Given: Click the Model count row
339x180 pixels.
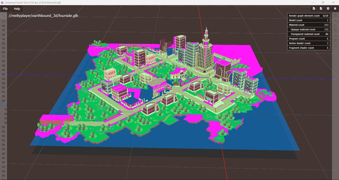Looking at the screenshot, I should coord(308,20).
